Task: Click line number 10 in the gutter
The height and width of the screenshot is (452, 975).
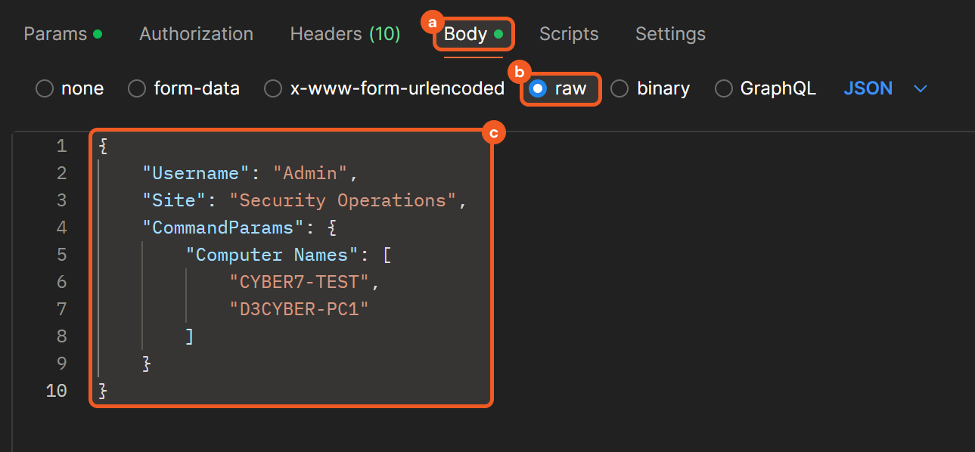Action: click(x=56, y=391)
